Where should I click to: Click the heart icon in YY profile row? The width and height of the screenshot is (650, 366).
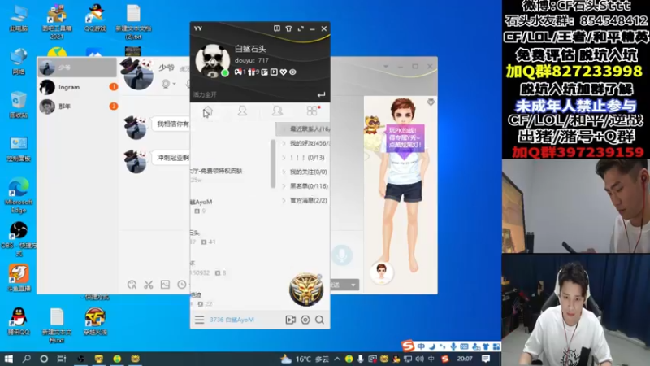pyautogui.click(x=284, y=72)
